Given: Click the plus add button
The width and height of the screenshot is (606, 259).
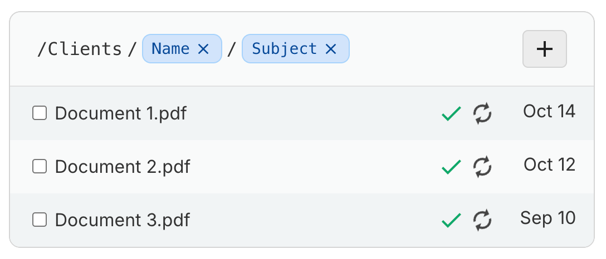Looking at the screenshot, I should (544, 49).
